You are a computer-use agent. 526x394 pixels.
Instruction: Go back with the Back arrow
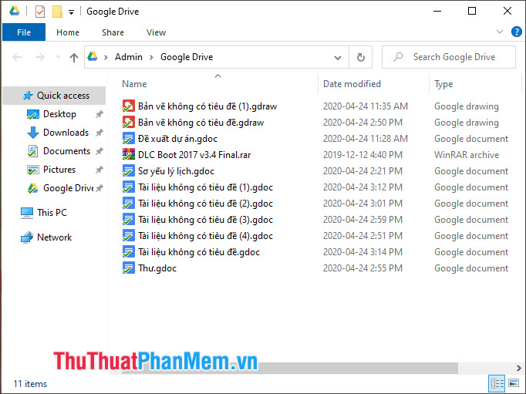click(17, 57)
